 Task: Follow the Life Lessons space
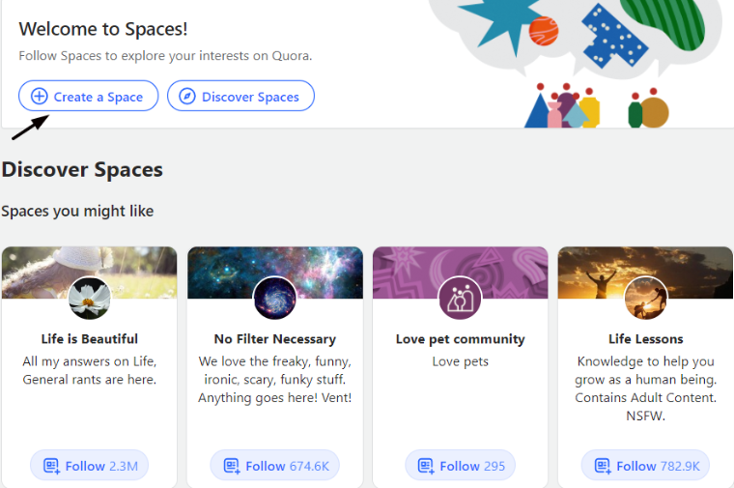point(645,466)
